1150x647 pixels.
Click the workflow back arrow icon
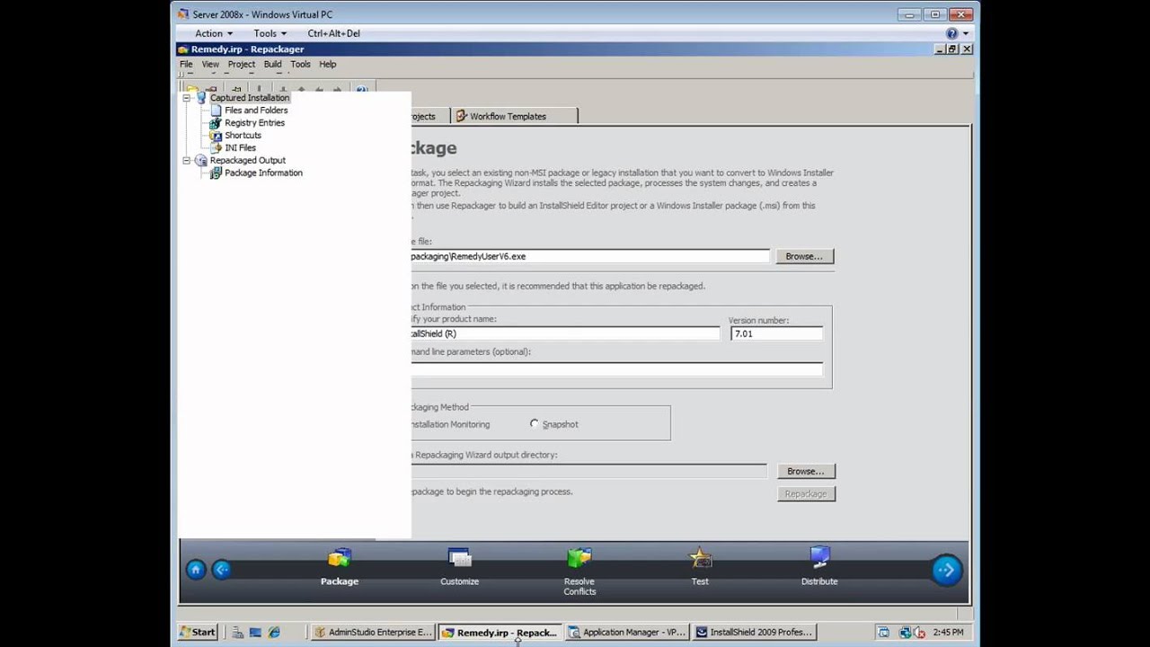(221, 569)
